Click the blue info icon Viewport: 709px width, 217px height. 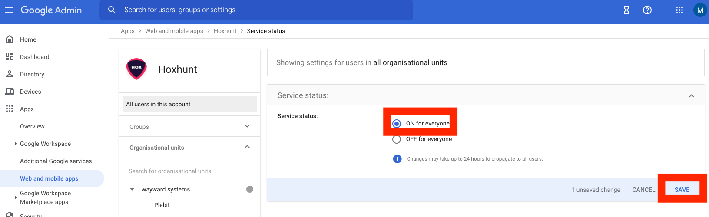coord(397,159)
